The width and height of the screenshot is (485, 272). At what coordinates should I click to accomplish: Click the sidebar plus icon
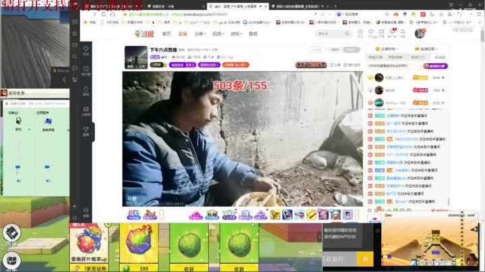point(75,206)
